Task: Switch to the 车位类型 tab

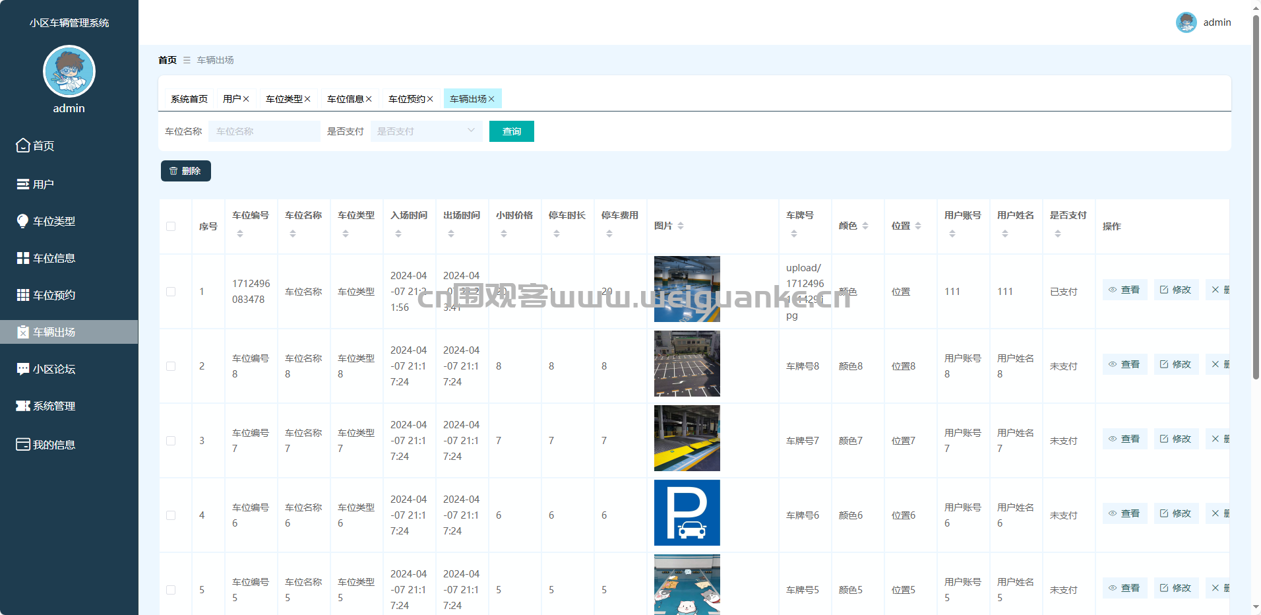Action: coord(284,99)
